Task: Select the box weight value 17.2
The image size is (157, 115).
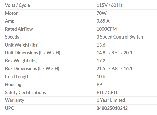Action: [101, 61]
